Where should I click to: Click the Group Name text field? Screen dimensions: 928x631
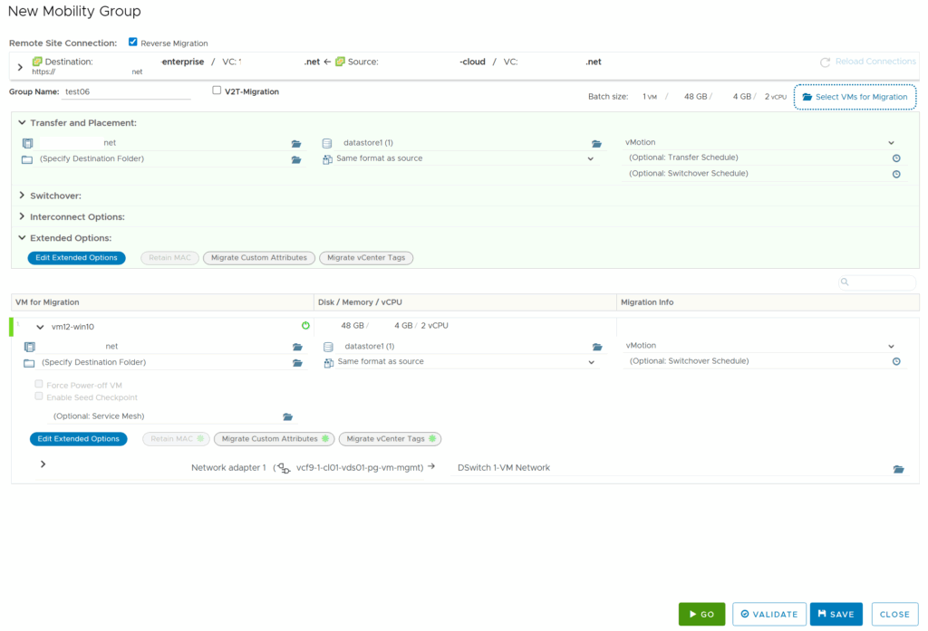pos(126,92)
